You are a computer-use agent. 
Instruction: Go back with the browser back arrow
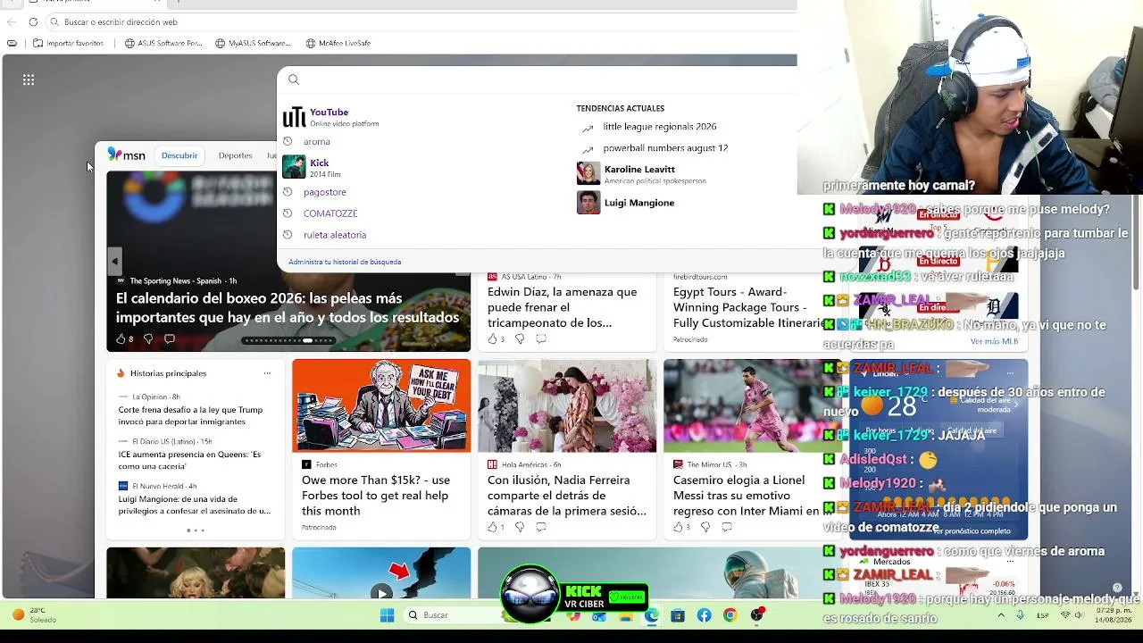point(12,21)
